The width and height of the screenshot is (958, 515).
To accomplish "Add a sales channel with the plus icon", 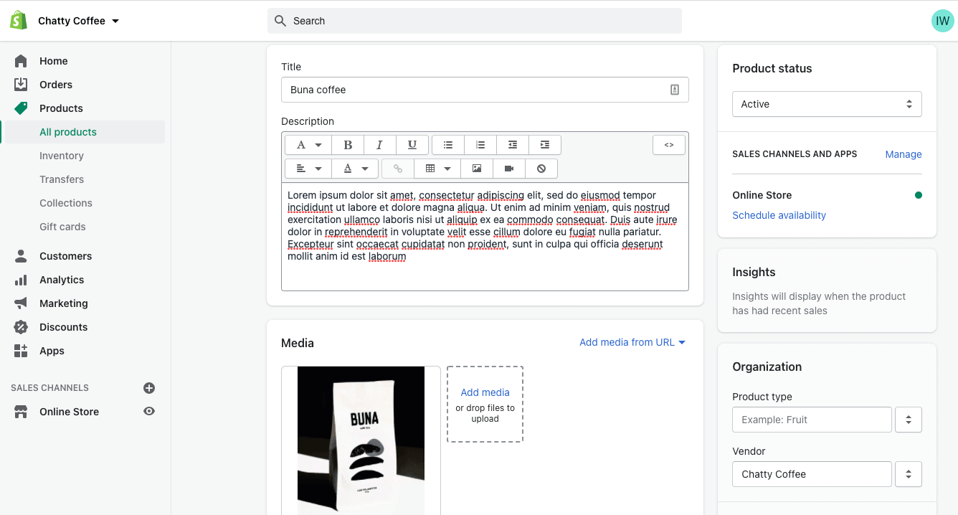I will (149, 388).
